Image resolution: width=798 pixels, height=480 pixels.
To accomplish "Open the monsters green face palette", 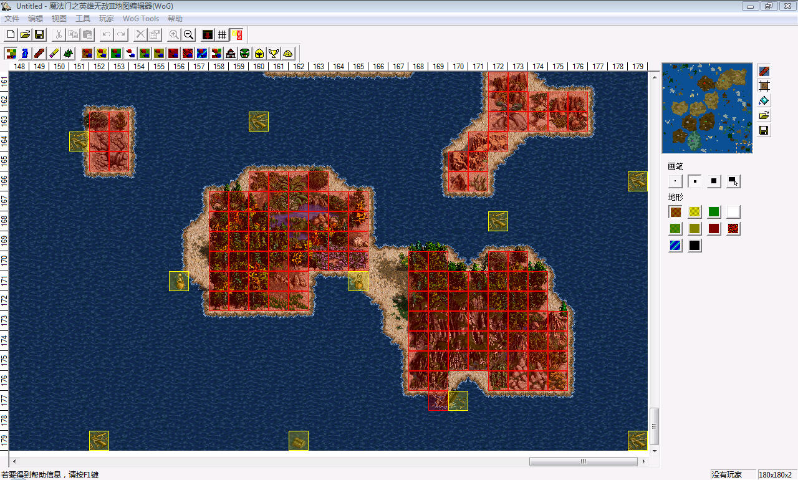I will point(245,53).
